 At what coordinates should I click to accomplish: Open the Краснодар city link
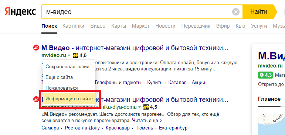click(118, 128)
